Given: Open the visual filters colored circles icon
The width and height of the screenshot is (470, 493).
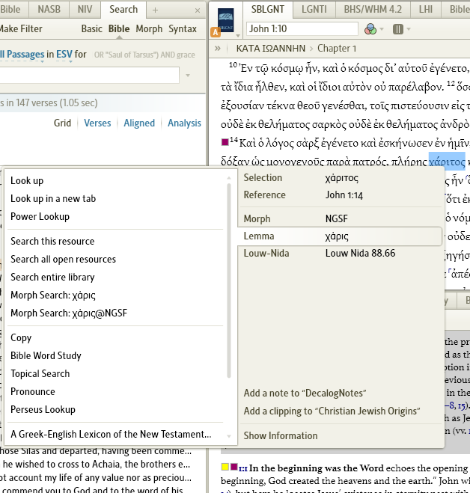Looking at the screenshot, I should tap(370, 29).
